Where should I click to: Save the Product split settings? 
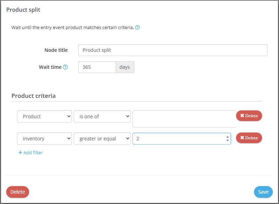click(x=263, y=192)
